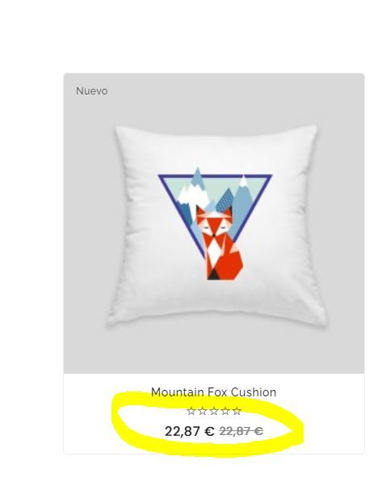
Task: Open the white cushion product image
Action: point(216,225)
